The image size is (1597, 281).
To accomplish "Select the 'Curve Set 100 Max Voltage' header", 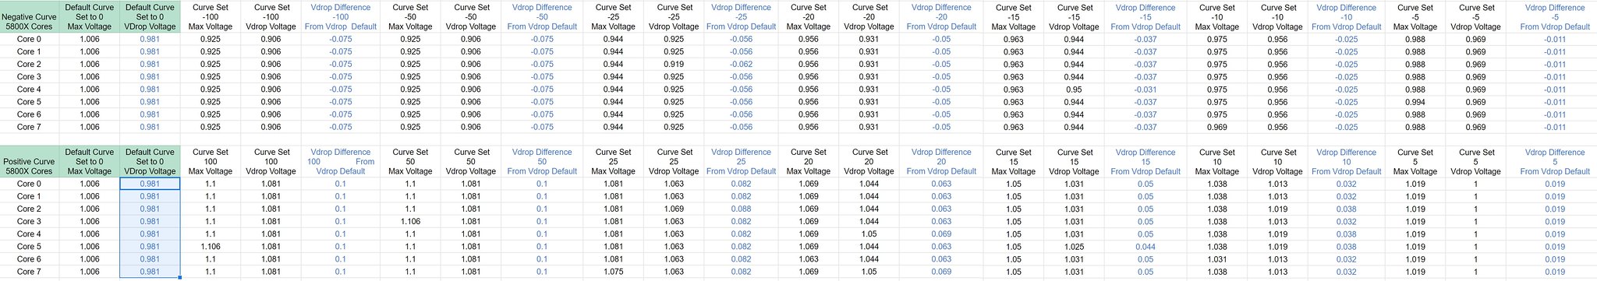I will tap(211, 161).
